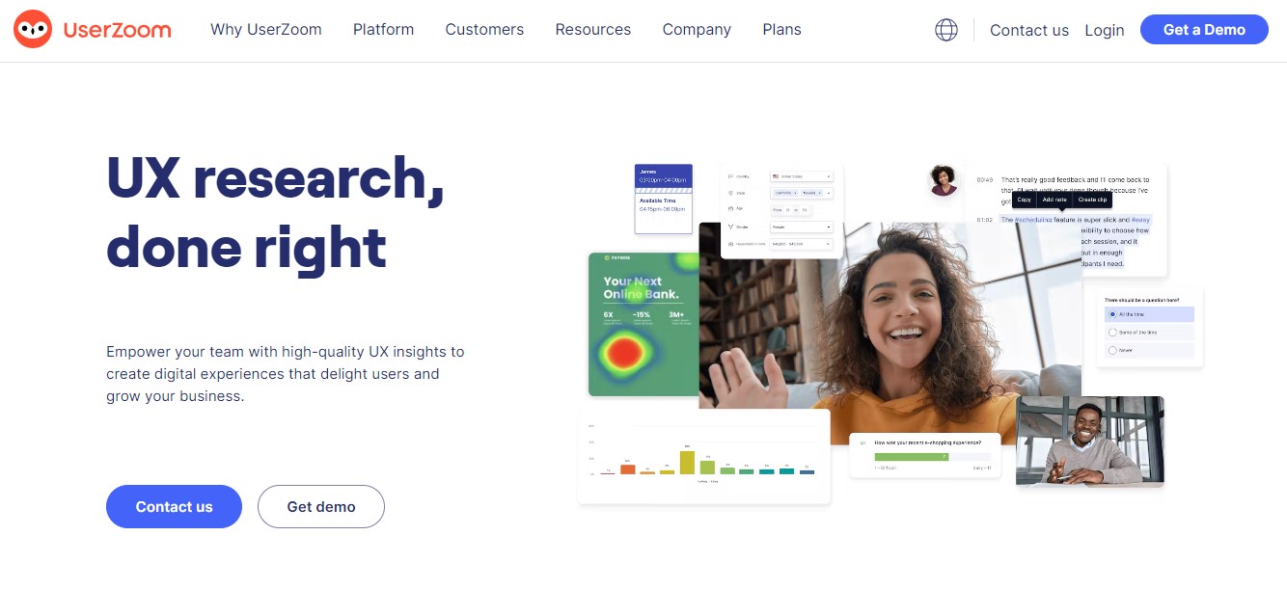The image size is (1287, 589).
Task: Go to the Plans page
Action: point(781,30)
